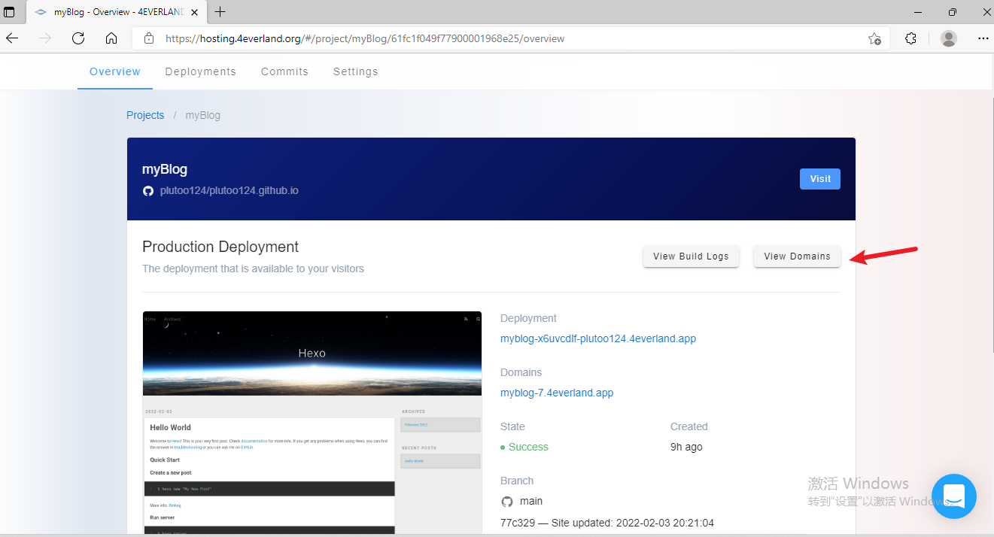Go to the Projects breadcrumb link
The width and height of the screenshot is (994, 537).
coord(145,115)
